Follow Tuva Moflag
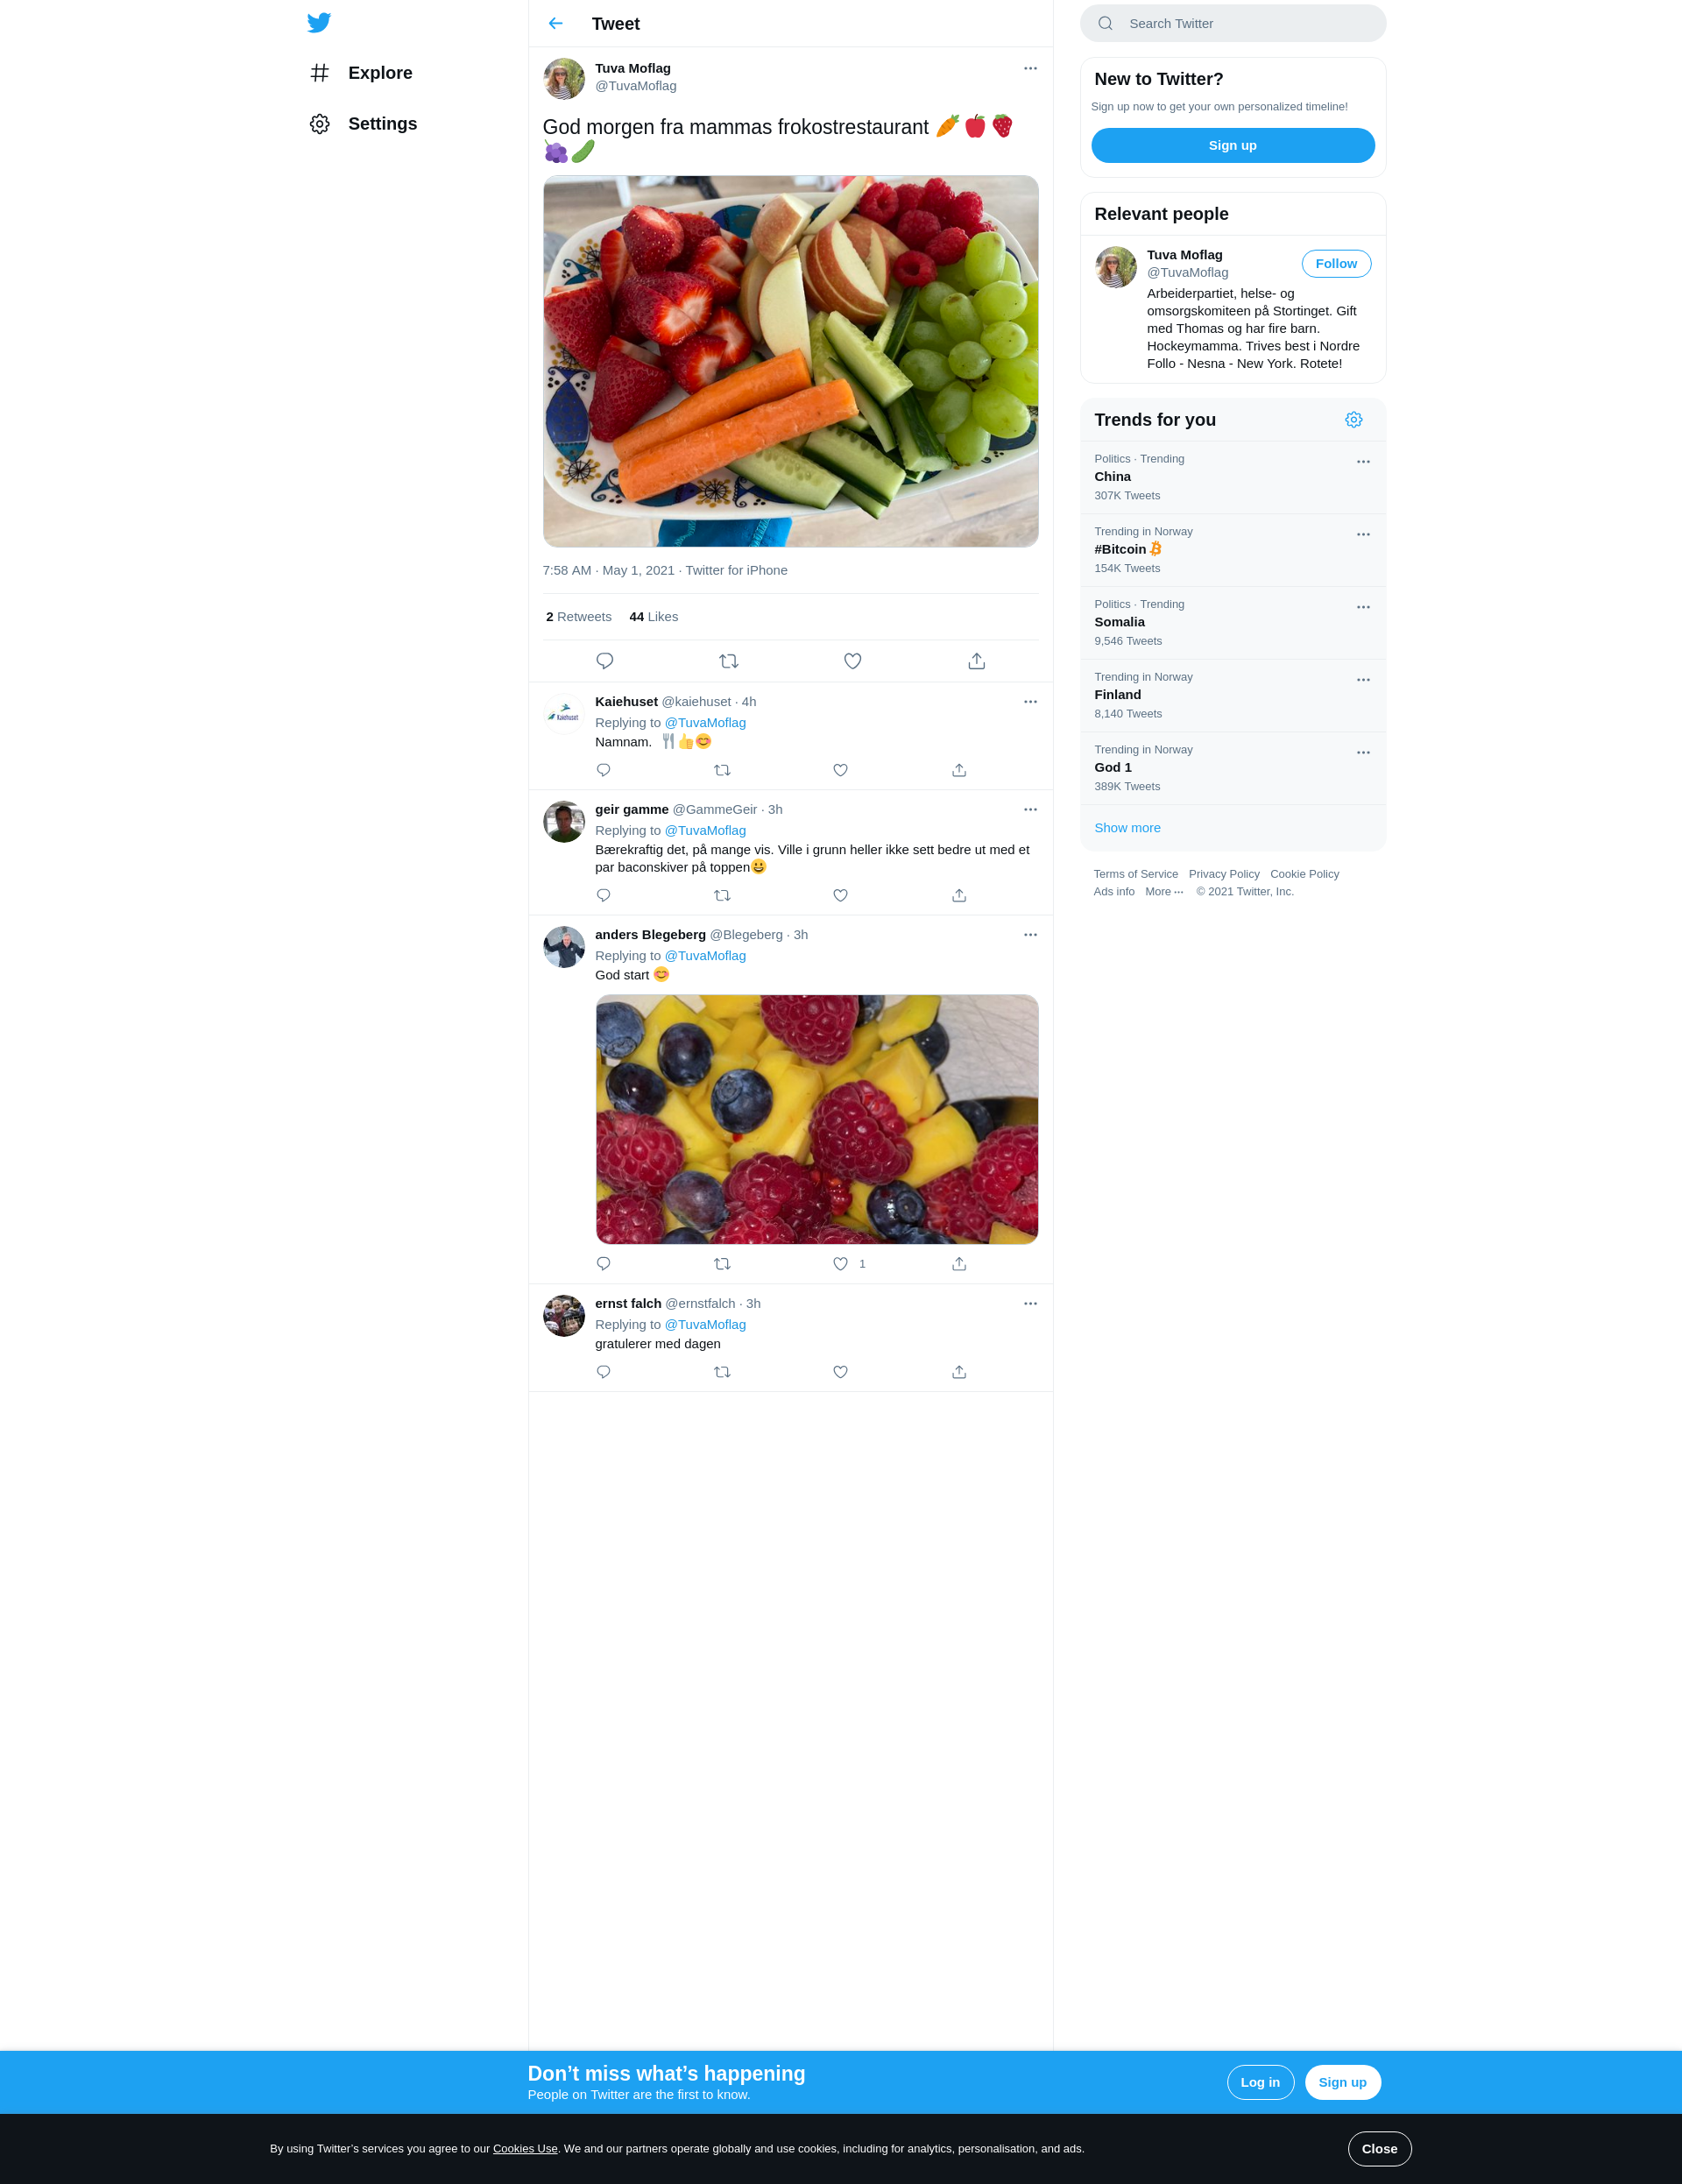1682x2184 pixels. pyautogui.click(x=1336, y=264)
